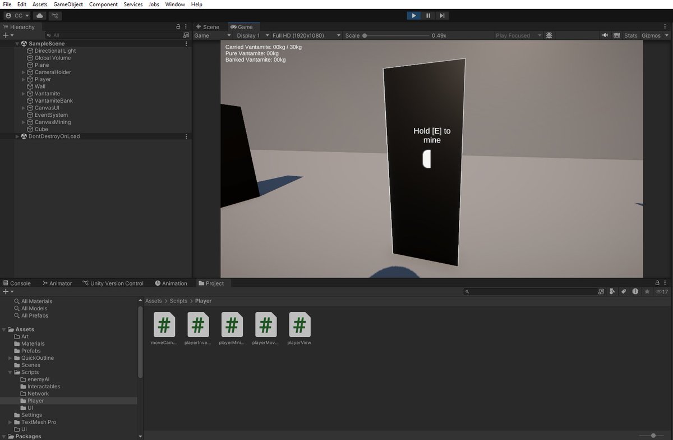The height and width of the screenshot is (440, 673).
Task: Expand the CanvasMining object
Action: [x=24, y=122]
